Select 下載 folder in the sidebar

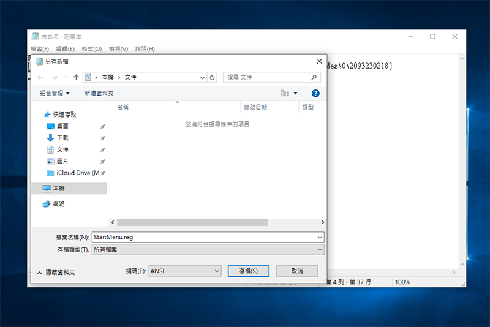coord(62,138)
